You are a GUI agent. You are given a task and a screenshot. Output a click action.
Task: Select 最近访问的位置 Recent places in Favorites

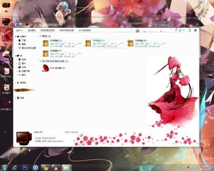pyautogui.click(x=27, y=48)
